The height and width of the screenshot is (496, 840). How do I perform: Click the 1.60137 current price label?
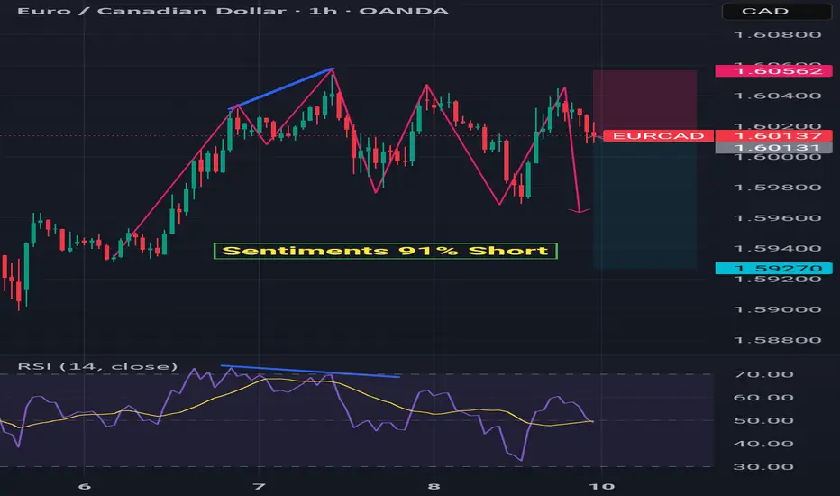coord(773,135)
